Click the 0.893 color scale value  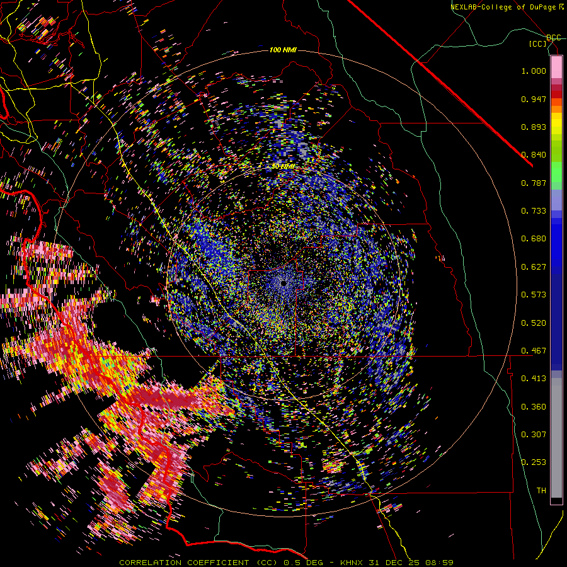pos(534,127)
